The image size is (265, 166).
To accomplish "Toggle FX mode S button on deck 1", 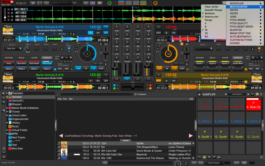I will 69,48.
